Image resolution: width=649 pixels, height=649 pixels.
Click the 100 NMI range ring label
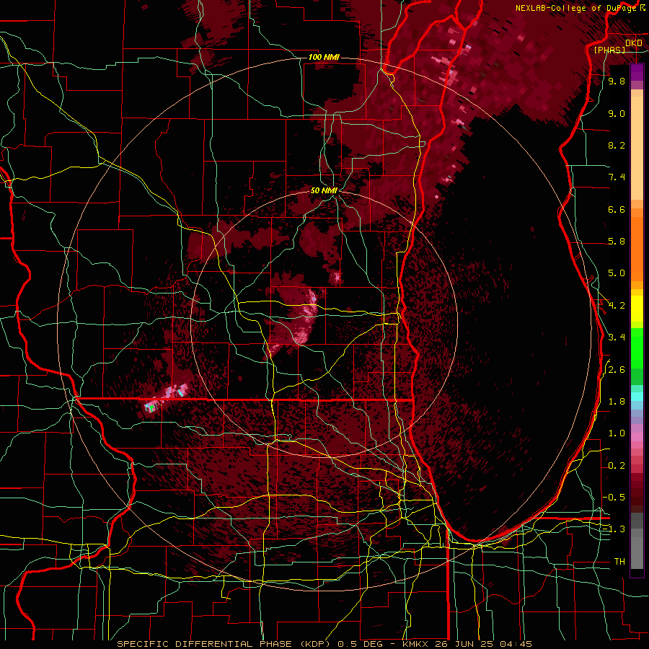pyautogui.click(x=324, y=57)
